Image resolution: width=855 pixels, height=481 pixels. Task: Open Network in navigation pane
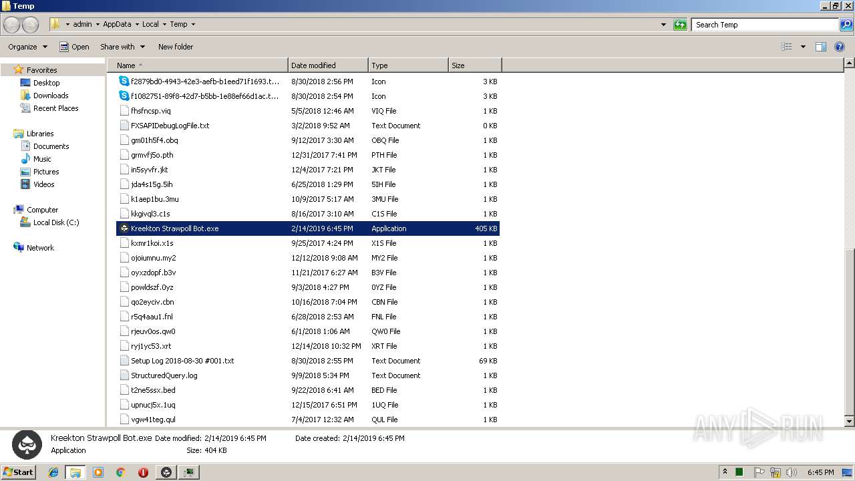[x=40, y=248]
